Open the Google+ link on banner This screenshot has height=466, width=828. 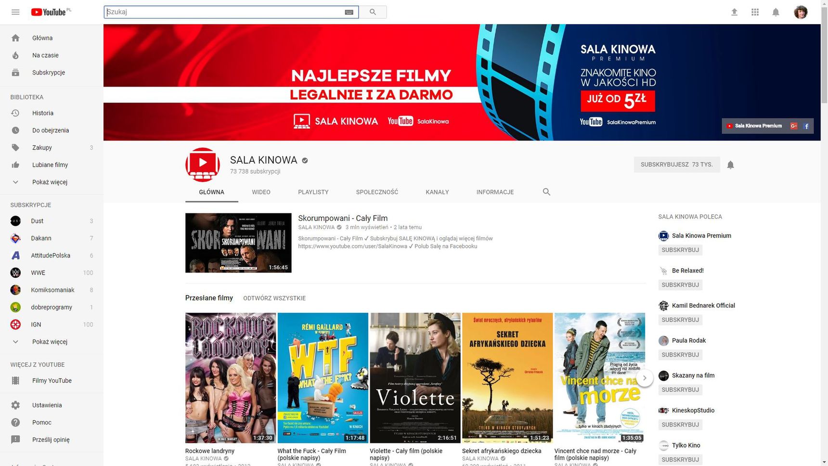point(794,126)
